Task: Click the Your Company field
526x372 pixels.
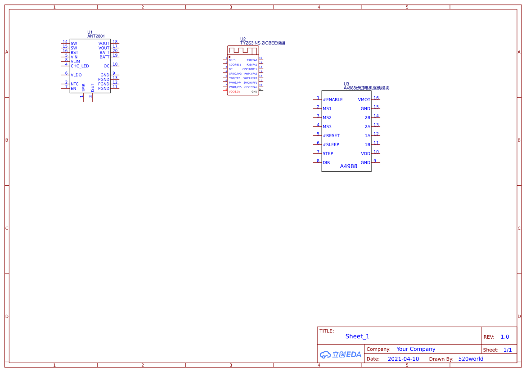Action: click(x=416, y=349)
